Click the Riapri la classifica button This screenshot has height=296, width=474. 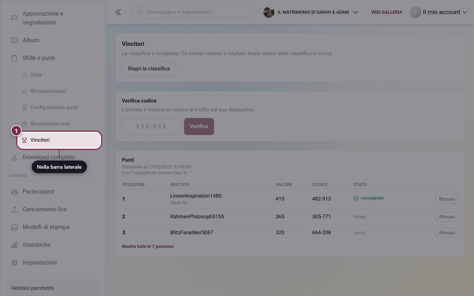tap(149, 69)
